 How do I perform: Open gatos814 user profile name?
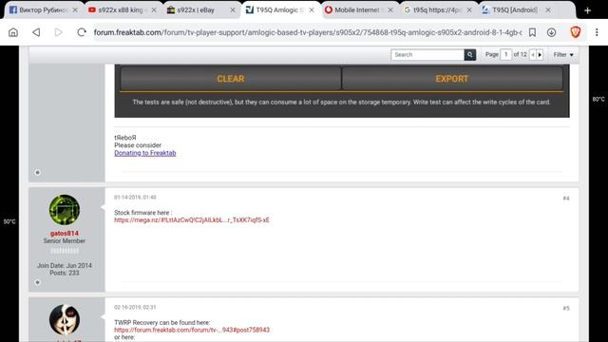(x=65, y=234)
